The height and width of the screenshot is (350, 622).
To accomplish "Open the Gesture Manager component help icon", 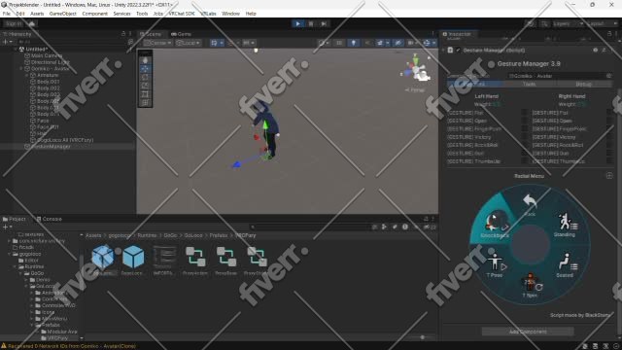I will click(x=595, y=51).
